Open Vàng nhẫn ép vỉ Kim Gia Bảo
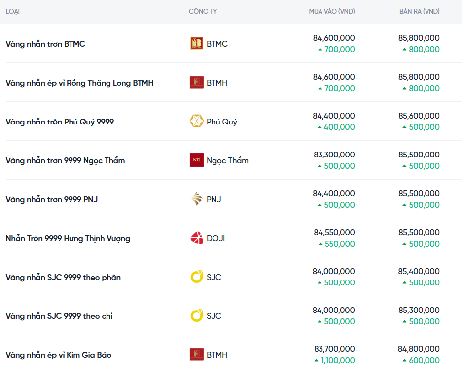Image resolution: width=462 pixels, height=373 pixels. (59, 355)
